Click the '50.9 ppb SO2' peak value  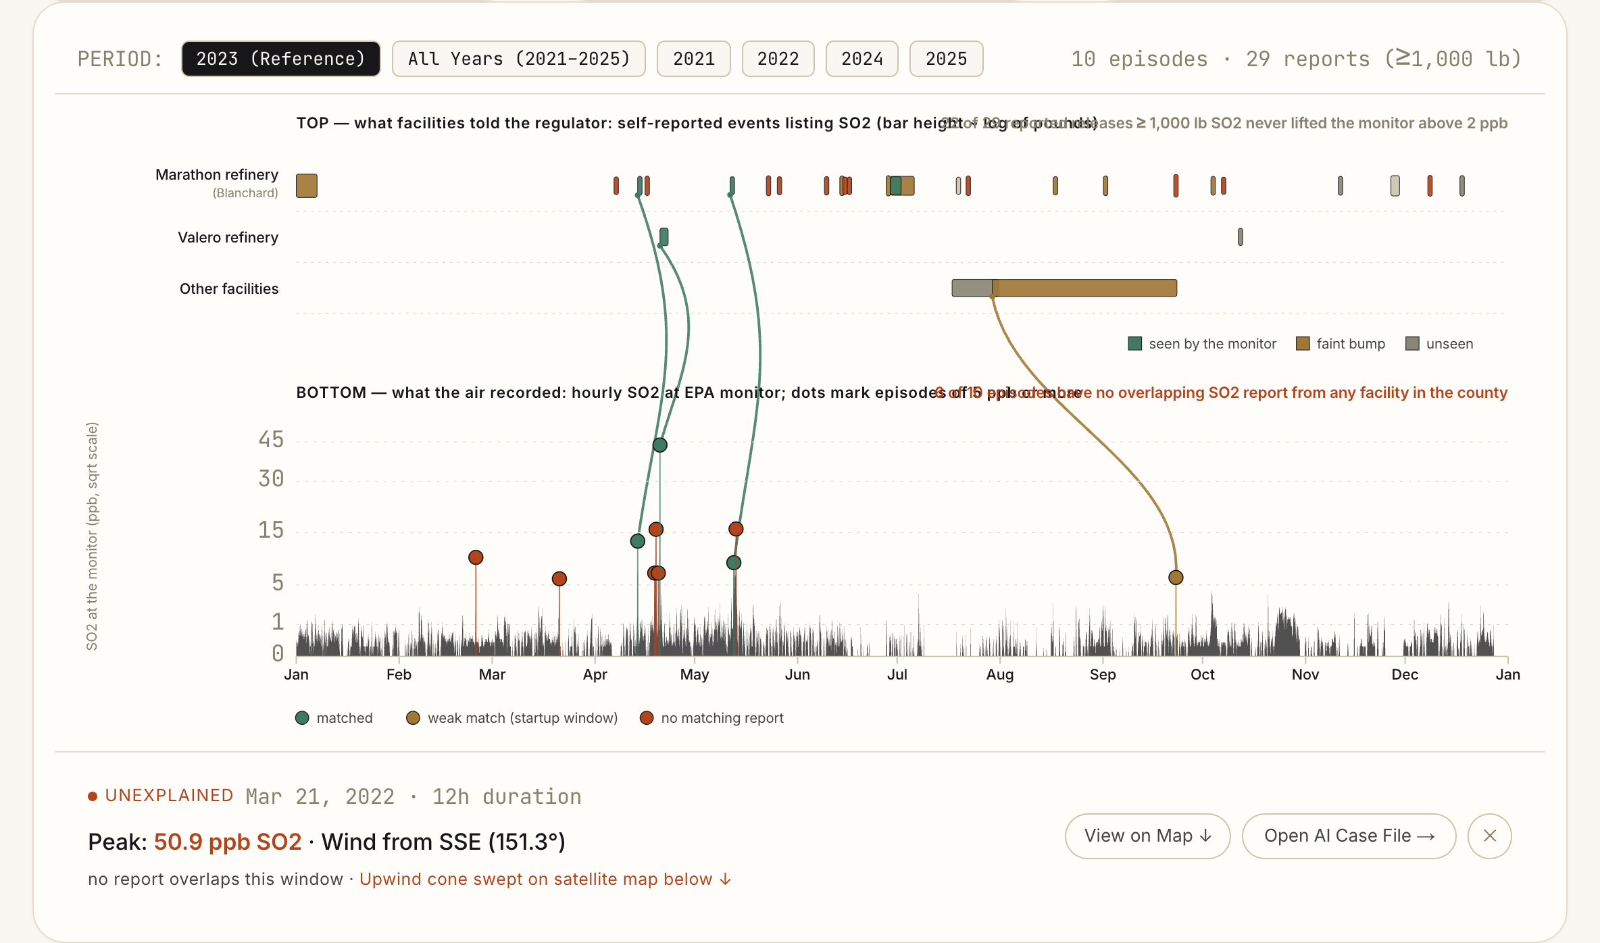tap(228, 842)
